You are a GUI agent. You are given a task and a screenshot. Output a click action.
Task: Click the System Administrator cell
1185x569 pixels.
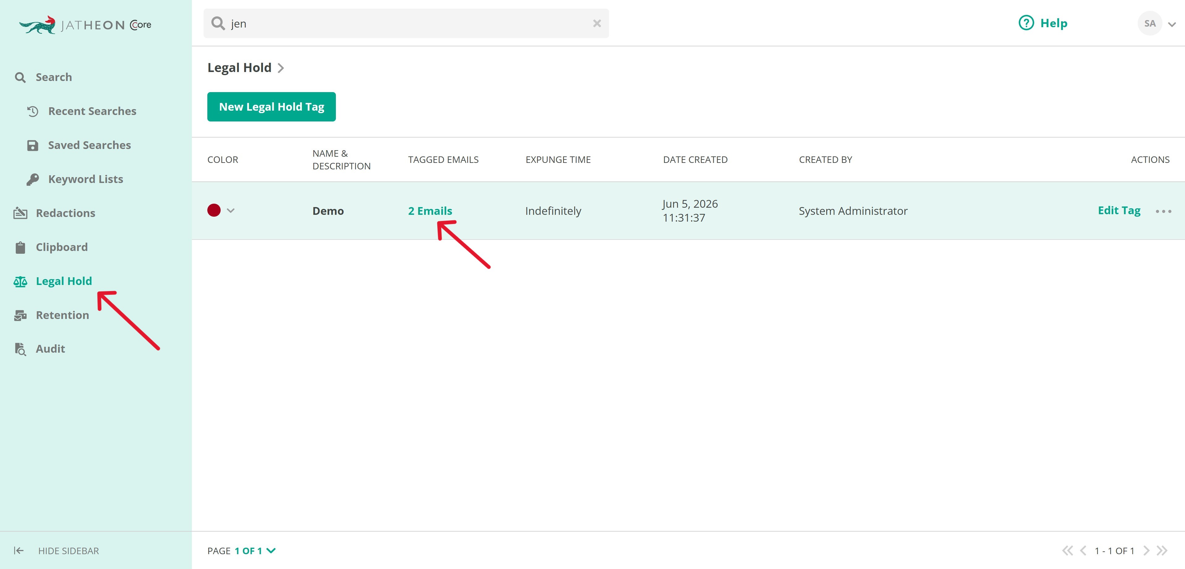[x=853, y=211]
